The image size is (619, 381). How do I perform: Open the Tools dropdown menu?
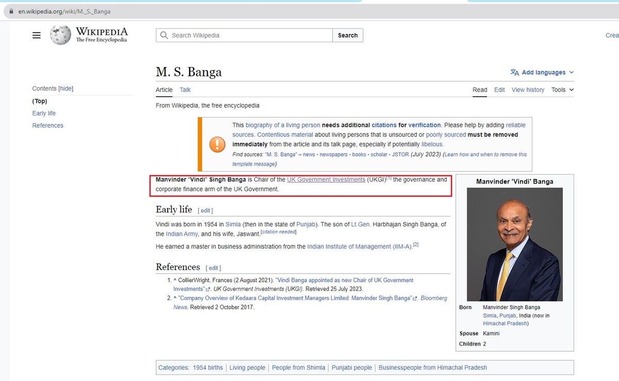tap(562, 90)
